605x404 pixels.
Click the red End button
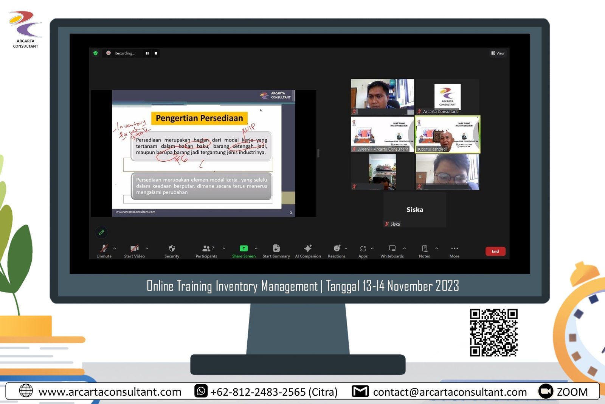495,251
